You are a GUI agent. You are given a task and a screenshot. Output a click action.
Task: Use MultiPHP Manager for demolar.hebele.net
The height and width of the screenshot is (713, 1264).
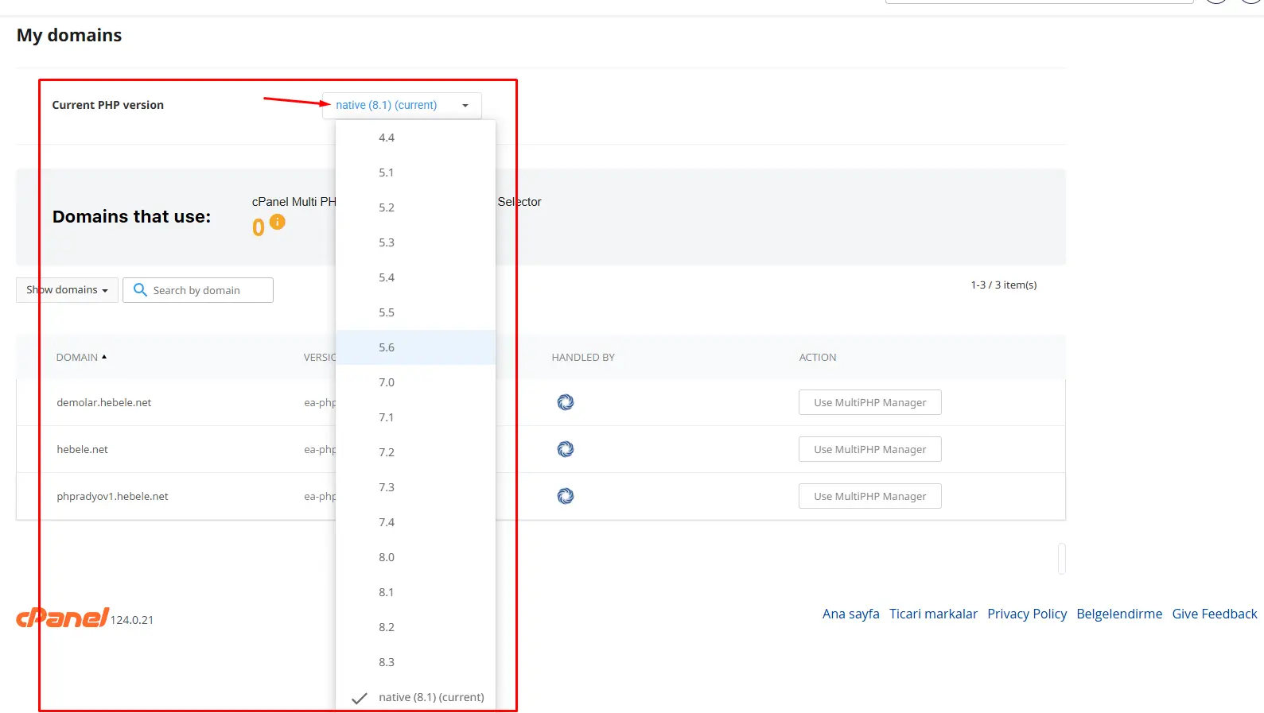[x=870, y=402]
